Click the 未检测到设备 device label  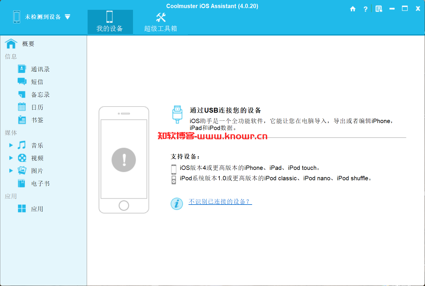tap(43, 17)
